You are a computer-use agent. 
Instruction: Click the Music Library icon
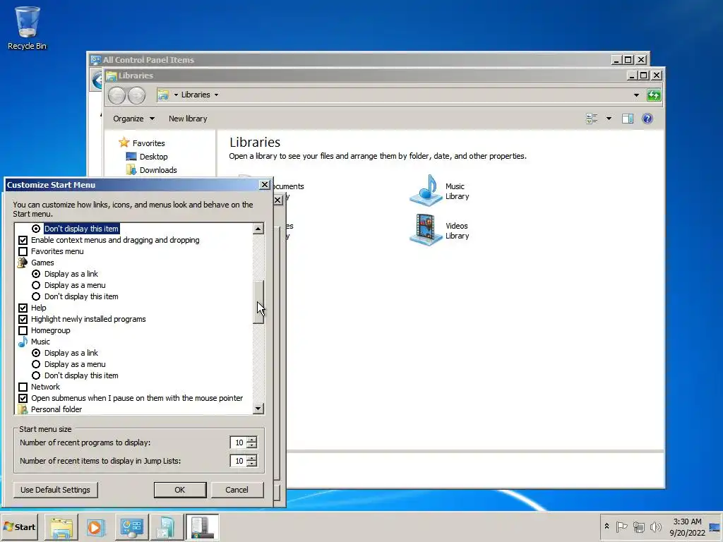click(426, 191)
